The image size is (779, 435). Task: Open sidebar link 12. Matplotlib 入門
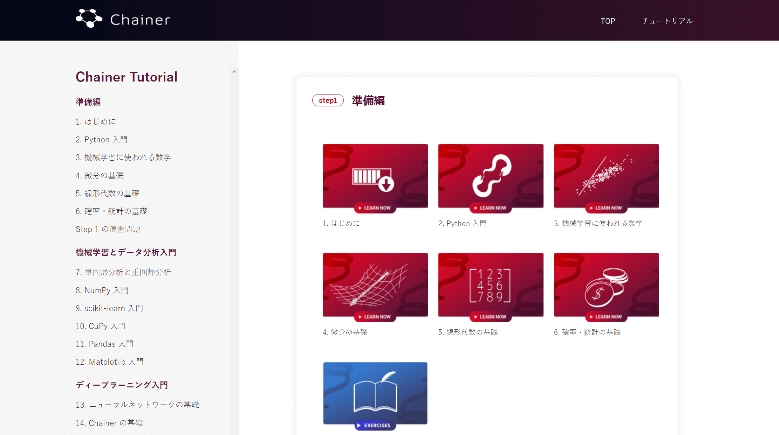pyautogui.click(x=110, y=362)
